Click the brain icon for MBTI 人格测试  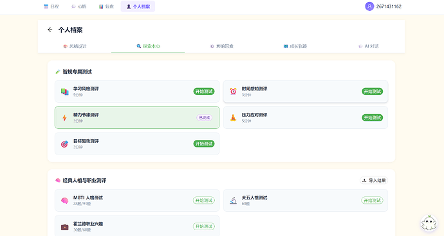[64, 201]
